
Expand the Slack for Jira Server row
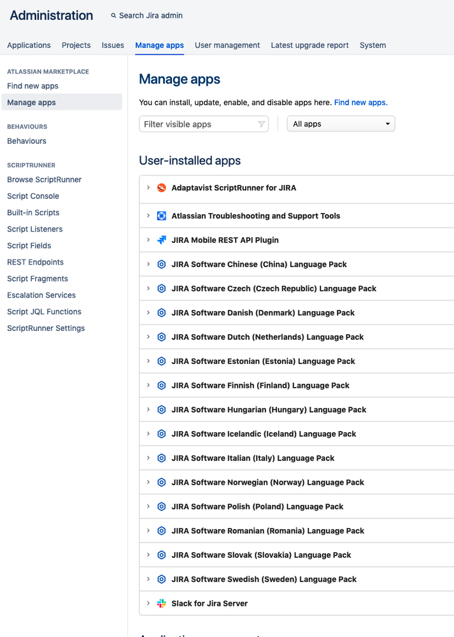(x=148, y=603)
